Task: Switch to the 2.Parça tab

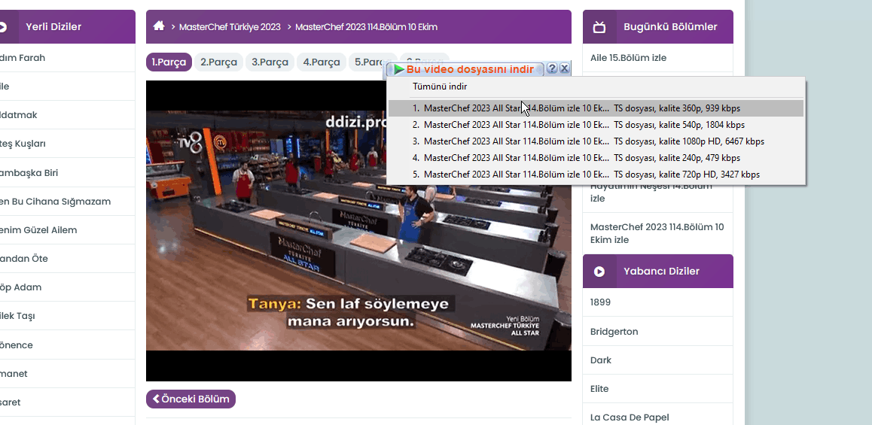Action: click(x=218, y=62)
